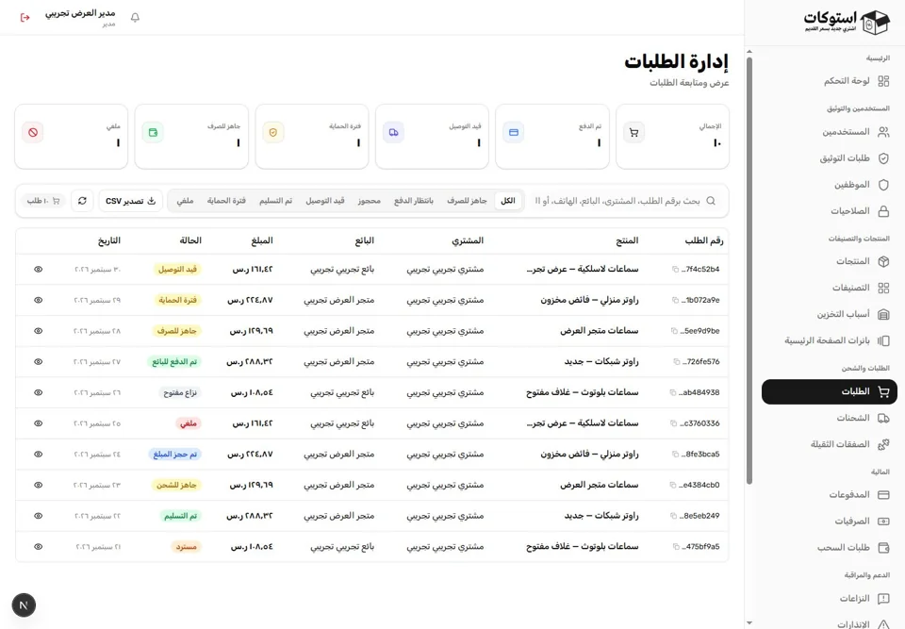Copy order ID e4384cb0 icon

673,485
